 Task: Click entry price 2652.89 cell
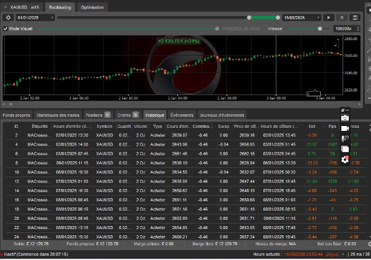(x=179, y=219)
